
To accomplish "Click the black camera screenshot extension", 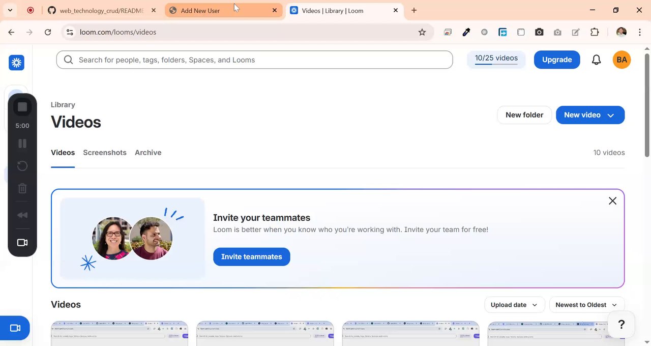I will click(x=539, y=32).
